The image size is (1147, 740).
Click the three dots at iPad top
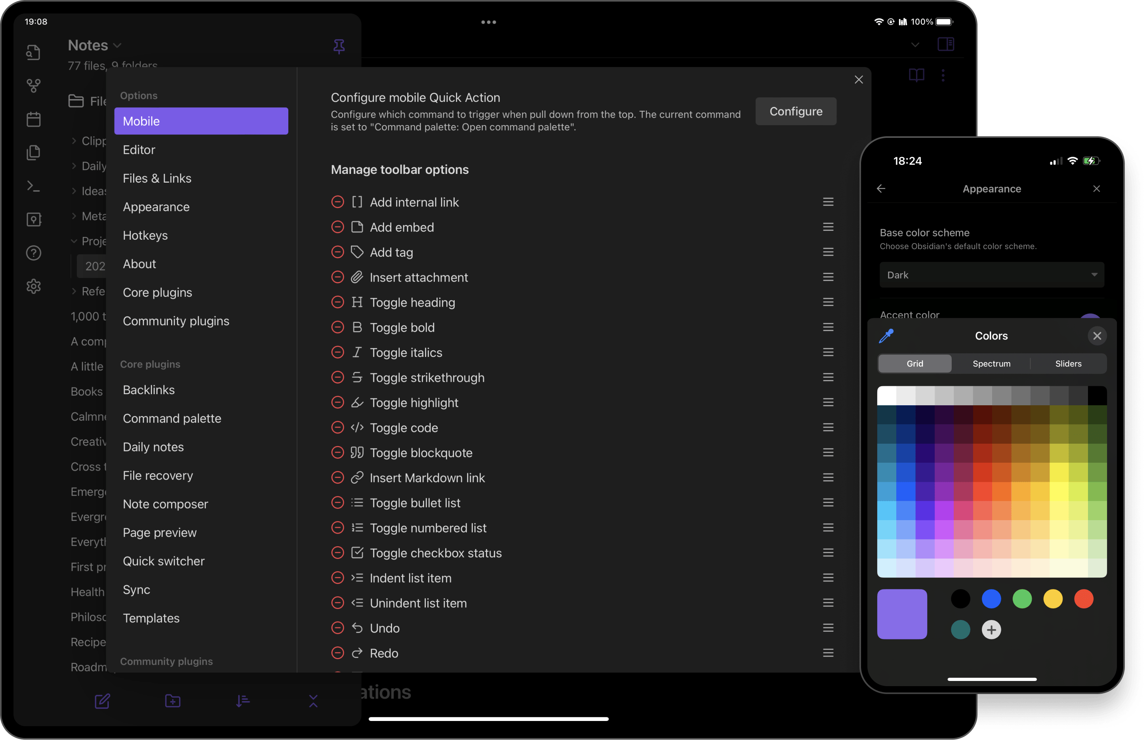click(x=488, y=22)
